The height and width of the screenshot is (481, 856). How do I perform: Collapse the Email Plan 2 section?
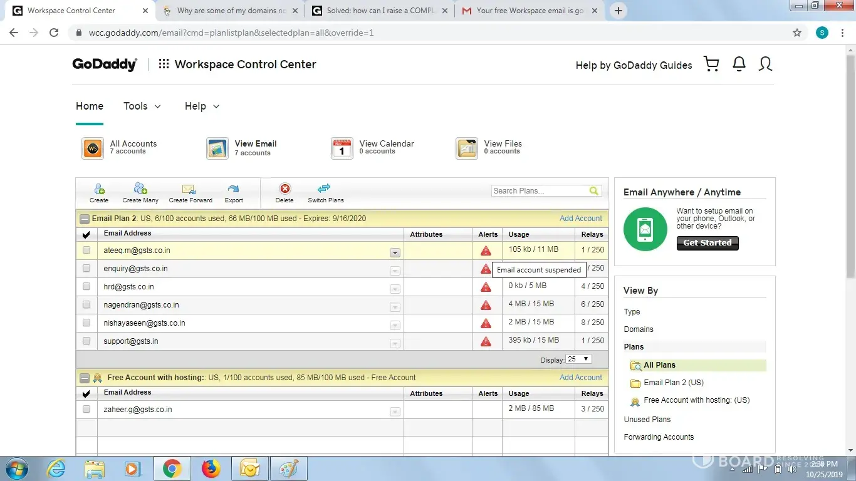84,219
